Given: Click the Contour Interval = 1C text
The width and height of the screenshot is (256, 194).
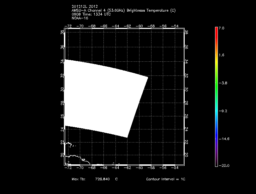Looking at the screenshot, I should click(x=166, y=179).
